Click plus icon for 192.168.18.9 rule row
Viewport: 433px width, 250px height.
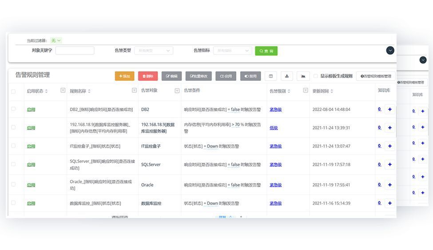tap(389, 128)
